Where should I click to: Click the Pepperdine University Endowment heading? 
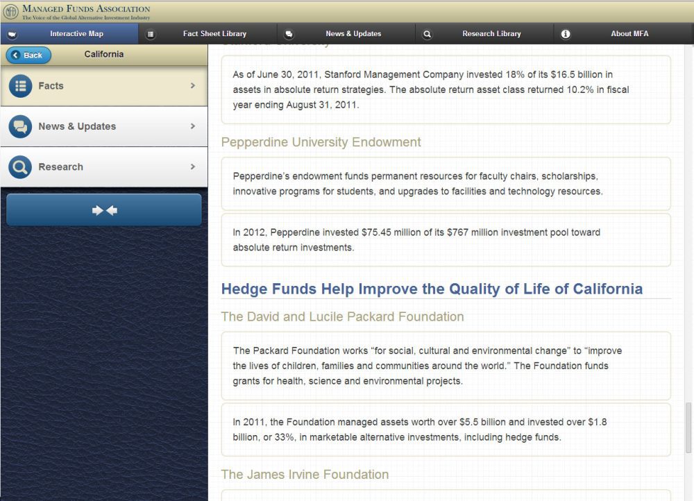click(x=321, y=142)
